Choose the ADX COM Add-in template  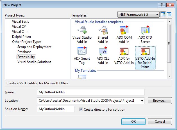click(124, 35)
